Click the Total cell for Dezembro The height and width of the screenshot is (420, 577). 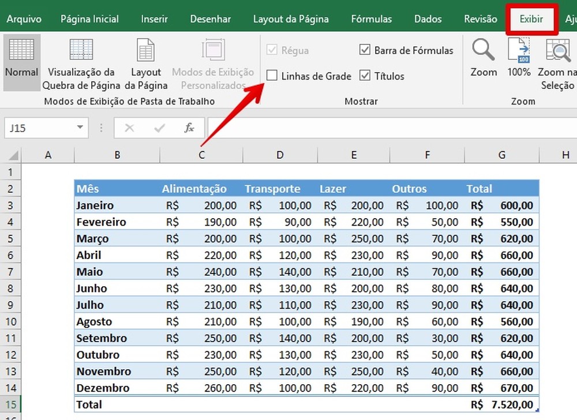tap(502, 388)
